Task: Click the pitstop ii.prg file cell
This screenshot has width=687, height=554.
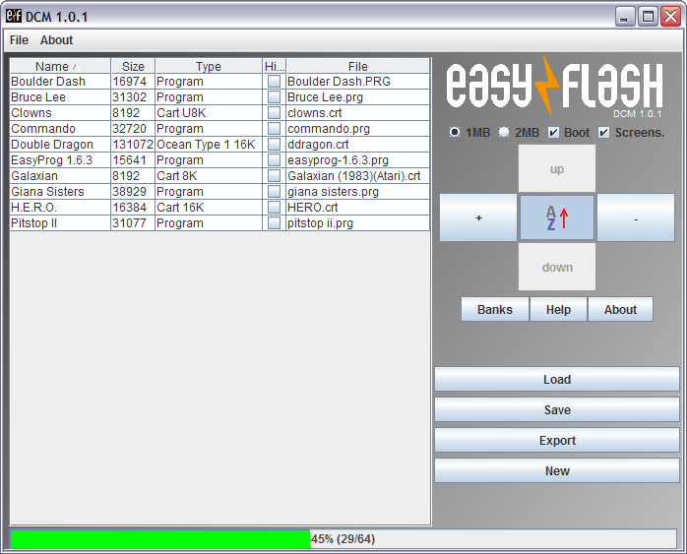Action: (357, 223)
